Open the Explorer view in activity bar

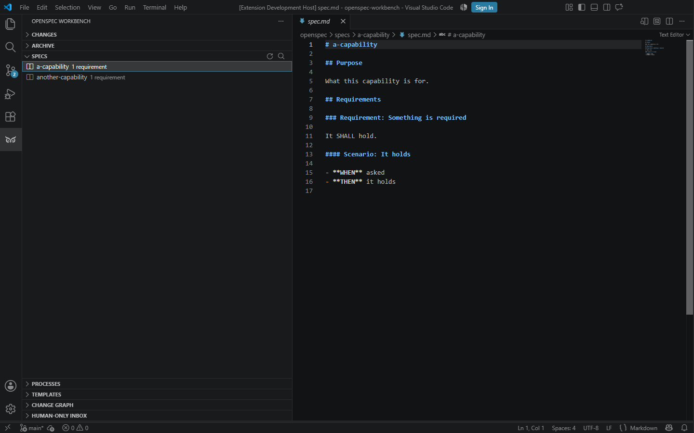11,24
